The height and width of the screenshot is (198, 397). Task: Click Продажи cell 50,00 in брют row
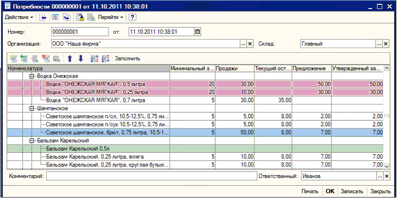235,133
